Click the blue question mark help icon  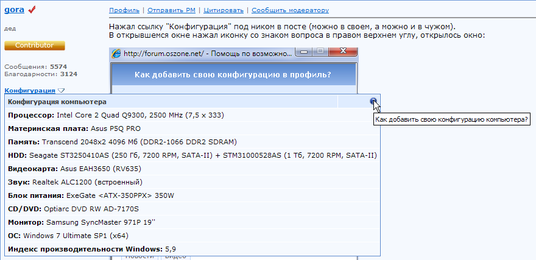373,101
